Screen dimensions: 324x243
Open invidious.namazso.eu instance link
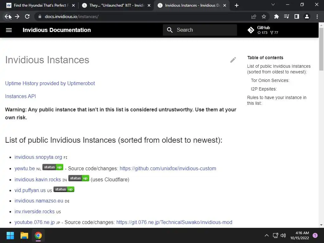[39, 201]
